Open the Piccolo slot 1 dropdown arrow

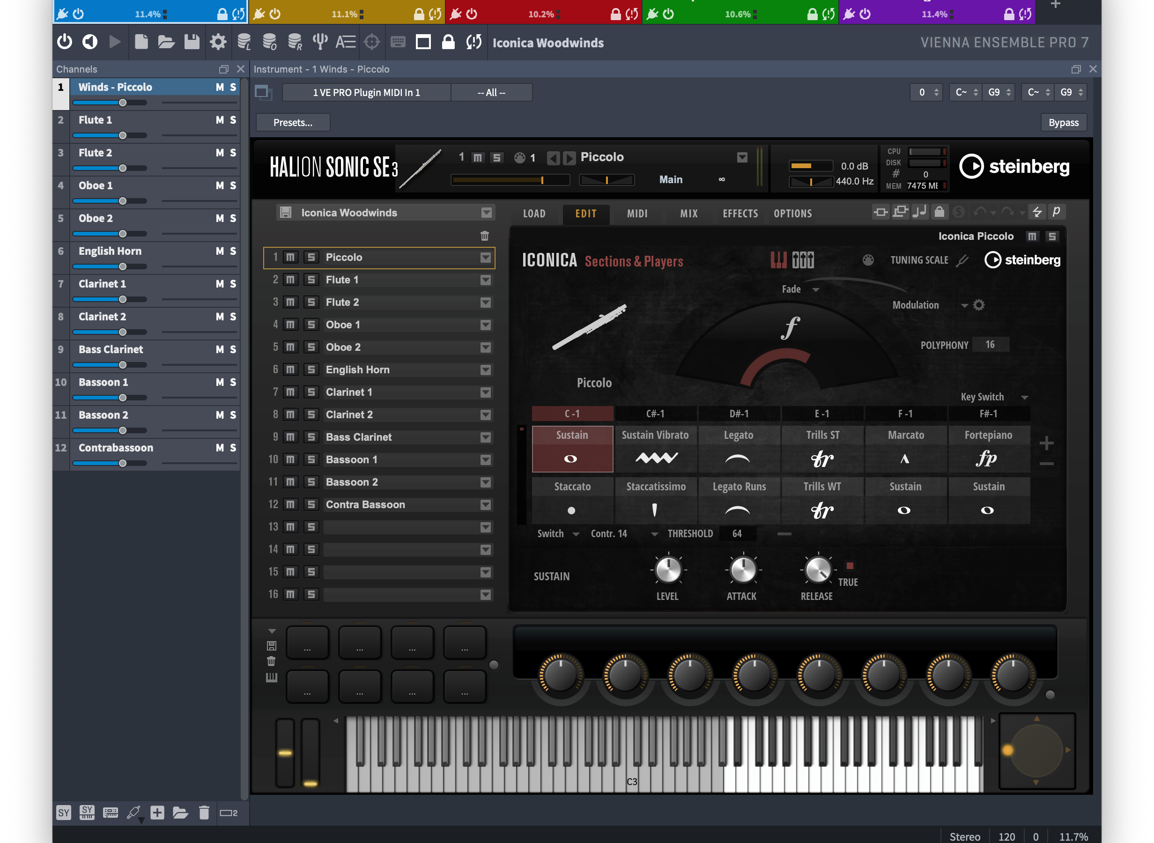click(486, 258)
